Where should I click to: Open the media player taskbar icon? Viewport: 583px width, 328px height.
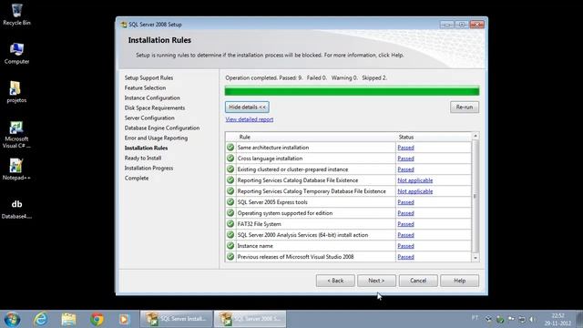[x=124, y=319]
